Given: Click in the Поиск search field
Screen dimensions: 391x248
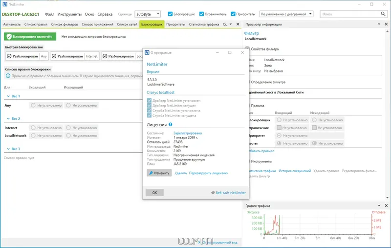Looking at the screenshot, I should tap(350, 14).
